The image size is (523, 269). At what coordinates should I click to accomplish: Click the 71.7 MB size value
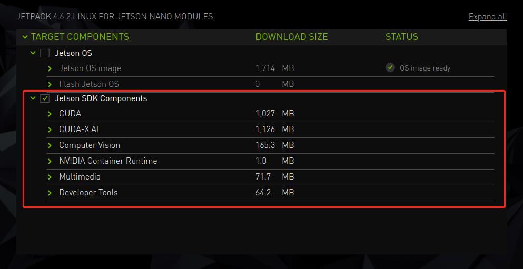tap(275, 177)
